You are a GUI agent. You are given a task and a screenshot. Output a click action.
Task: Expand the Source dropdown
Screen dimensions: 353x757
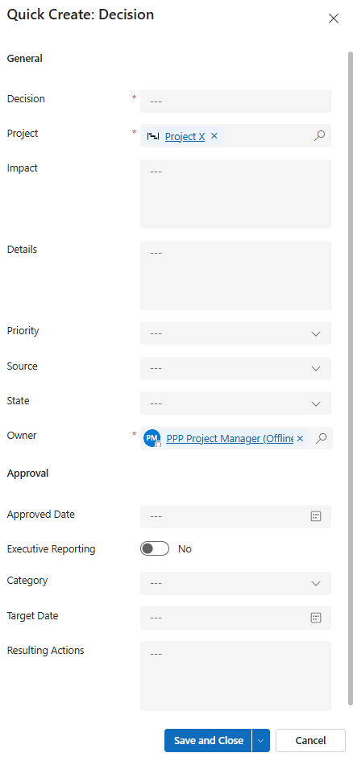235,368
